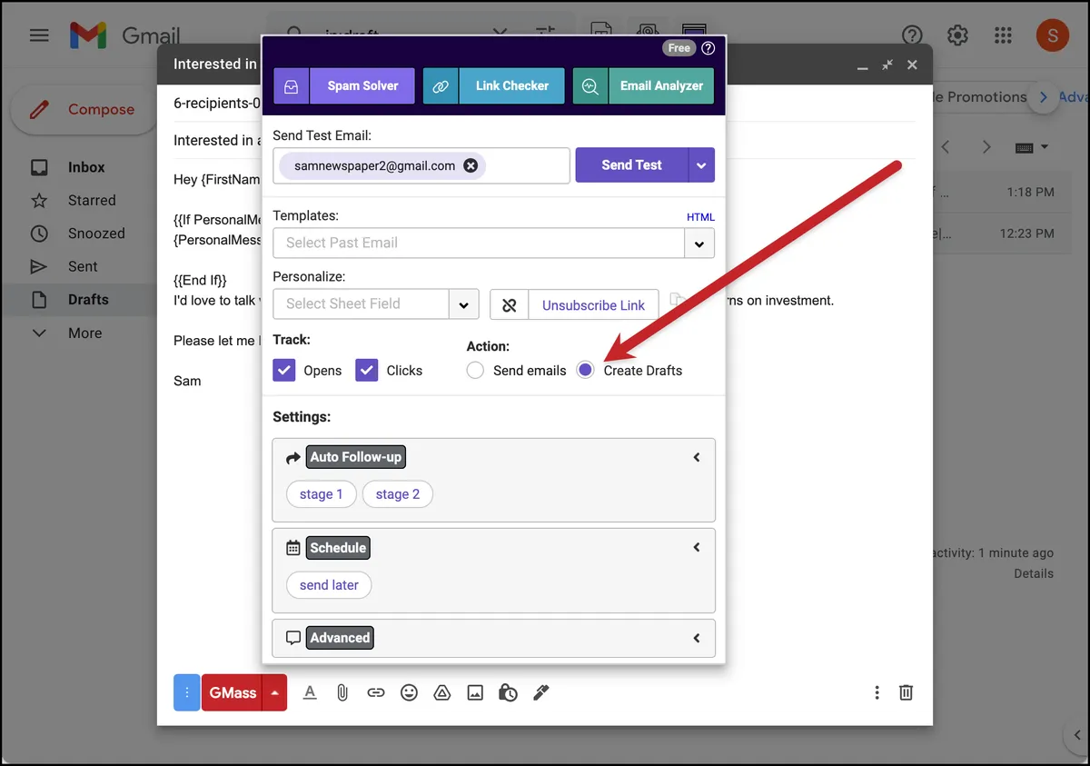Click the Free plan badge
This screenshot has width=1090, height=766.
[679, 48]
